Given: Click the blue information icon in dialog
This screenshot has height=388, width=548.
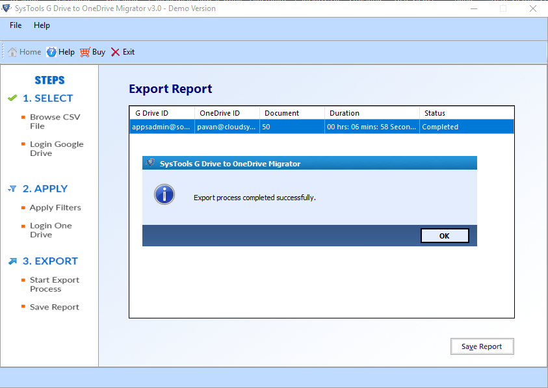Looking at the screenshot, I should click(x=164, y=194).
